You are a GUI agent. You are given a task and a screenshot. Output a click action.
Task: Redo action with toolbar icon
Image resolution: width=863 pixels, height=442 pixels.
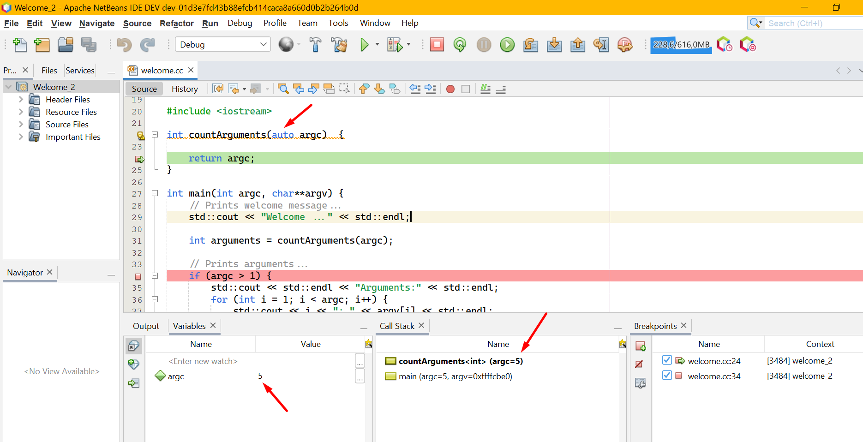tap(147, 45)
